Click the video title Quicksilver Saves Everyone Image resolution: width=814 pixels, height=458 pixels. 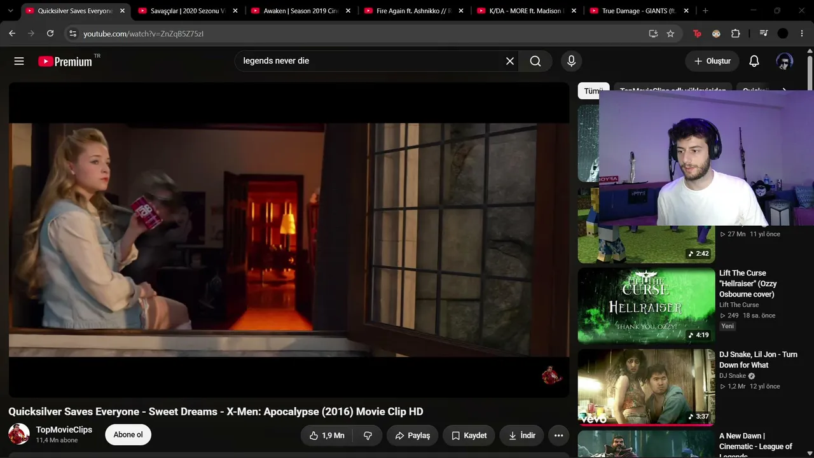pos(216,412)
